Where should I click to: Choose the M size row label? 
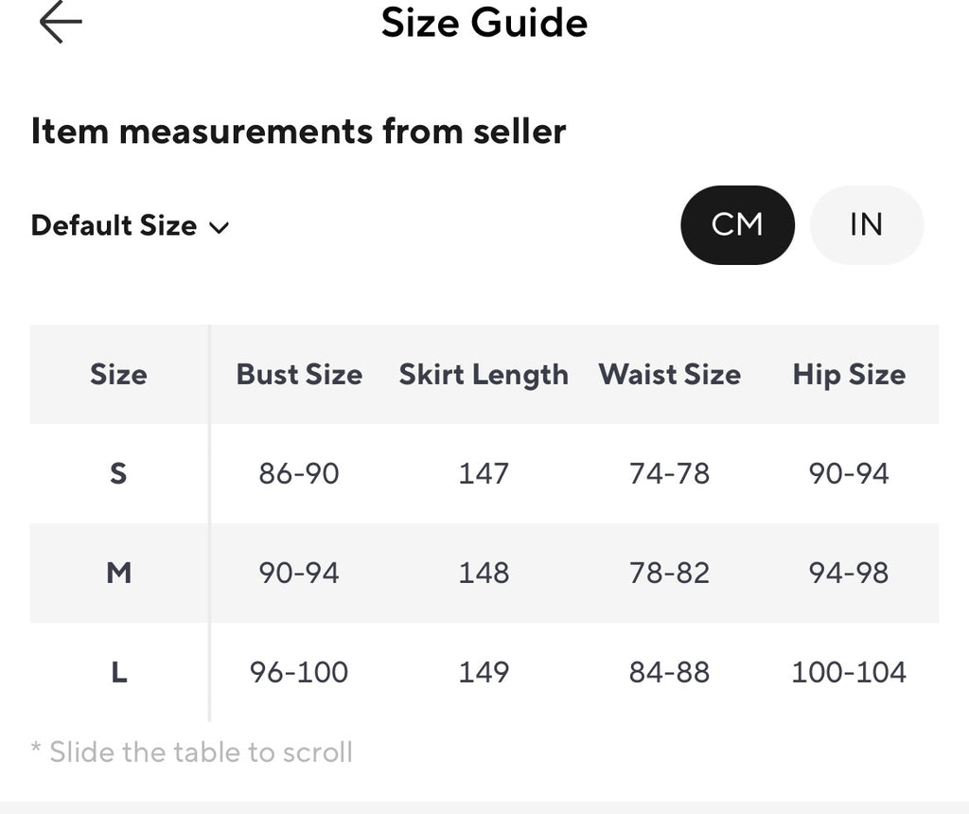[118, 573]
